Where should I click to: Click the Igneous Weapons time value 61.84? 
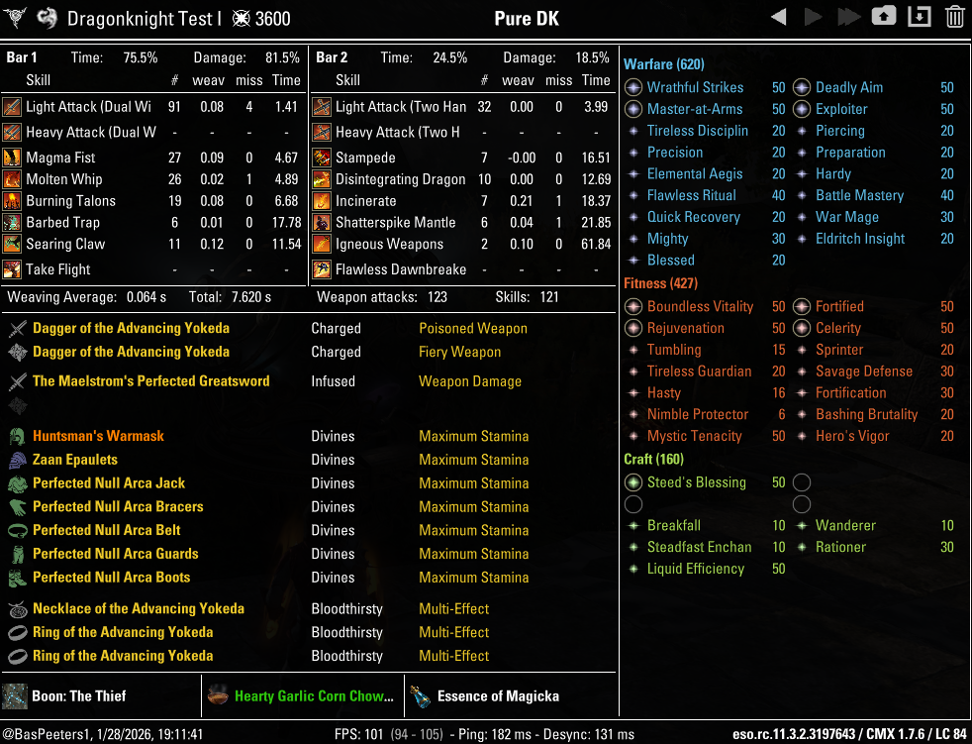[x=596, y=244]
